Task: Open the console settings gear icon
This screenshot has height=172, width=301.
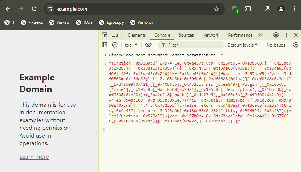Action: click(296, 45)
